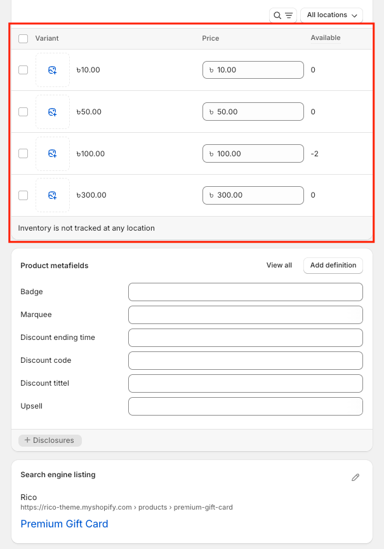
Task: Click View all metafields link
Action: 279,266
